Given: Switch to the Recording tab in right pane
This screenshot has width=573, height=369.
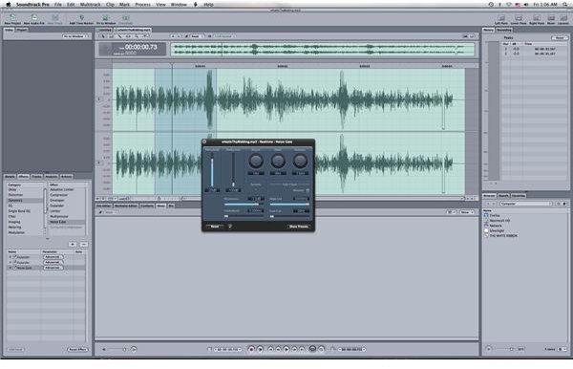Looking at the screenshot, I should 504,30.
